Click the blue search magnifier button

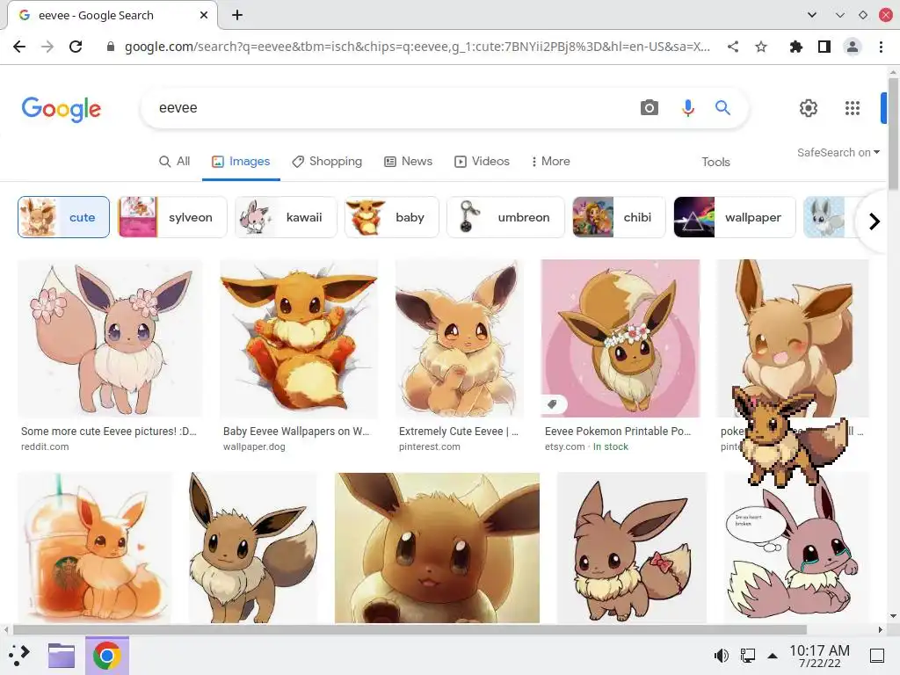[x=722, y=107]
